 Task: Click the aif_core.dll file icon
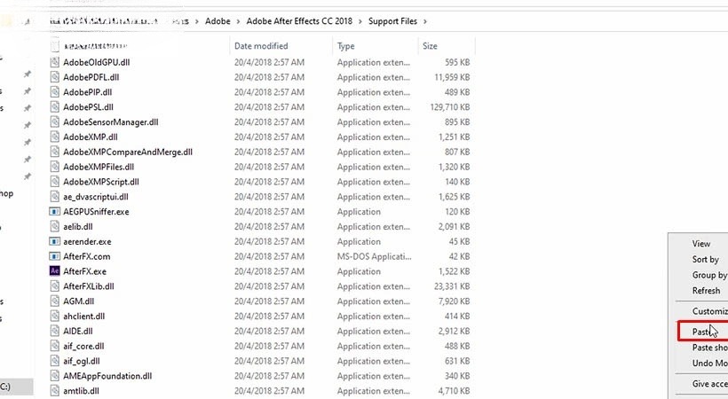(x=55, y=346)
